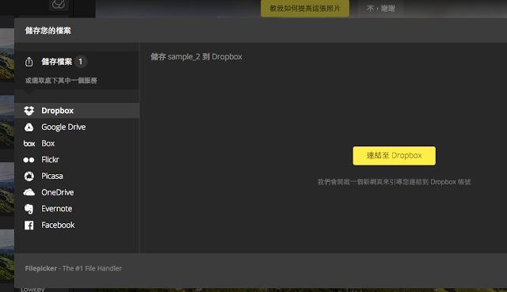Click the Facebook logo icon
The height and width of the screenshot is (292, 507).
coord(29,226)
